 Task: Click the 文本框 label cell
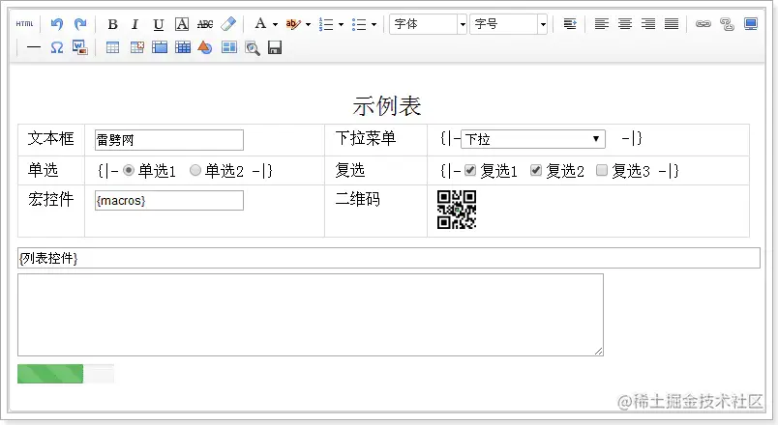[x=50, y=138]
